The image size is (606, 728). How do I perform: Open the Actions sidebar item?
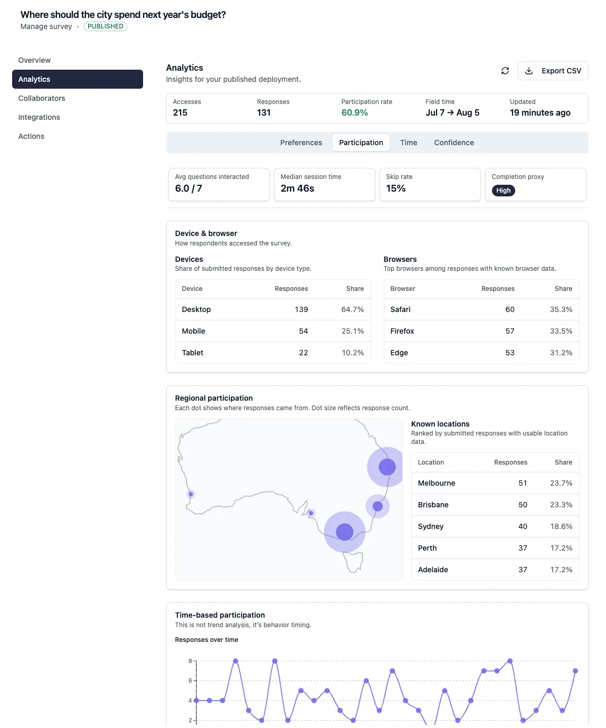(x=78, y=136)
